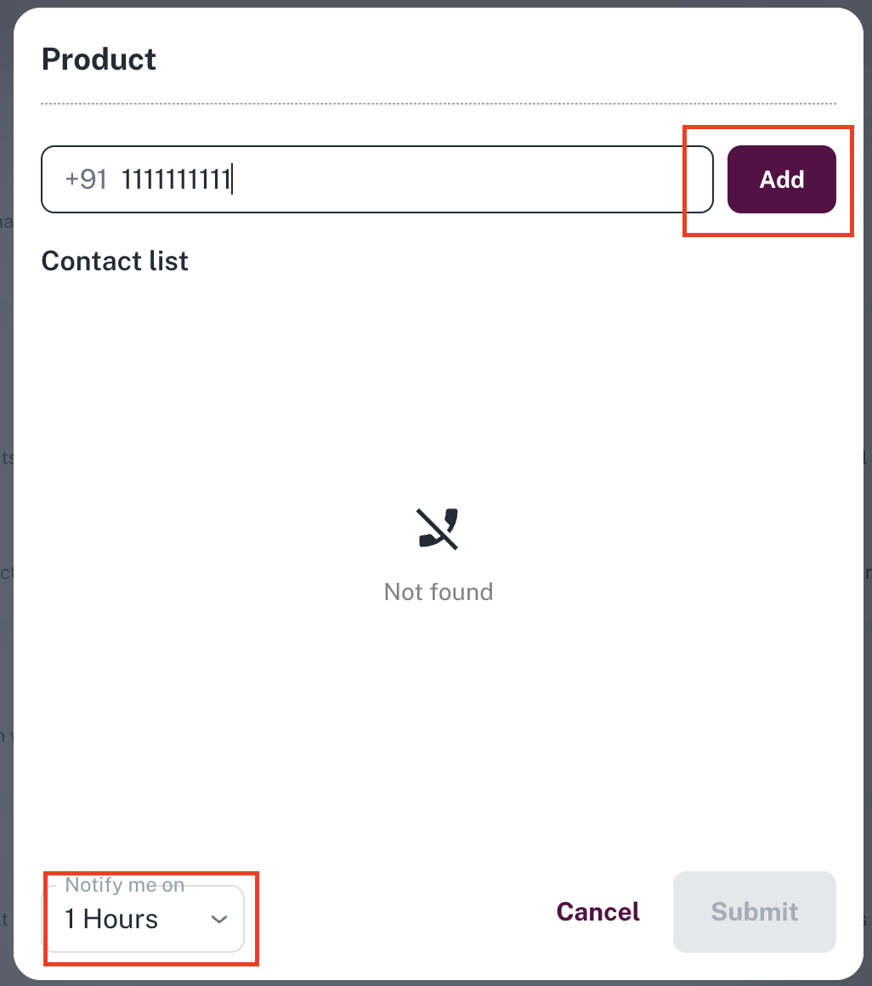The image size is (872, 986).
Task: Click the Notify me on label
Action: click(124, 885)
